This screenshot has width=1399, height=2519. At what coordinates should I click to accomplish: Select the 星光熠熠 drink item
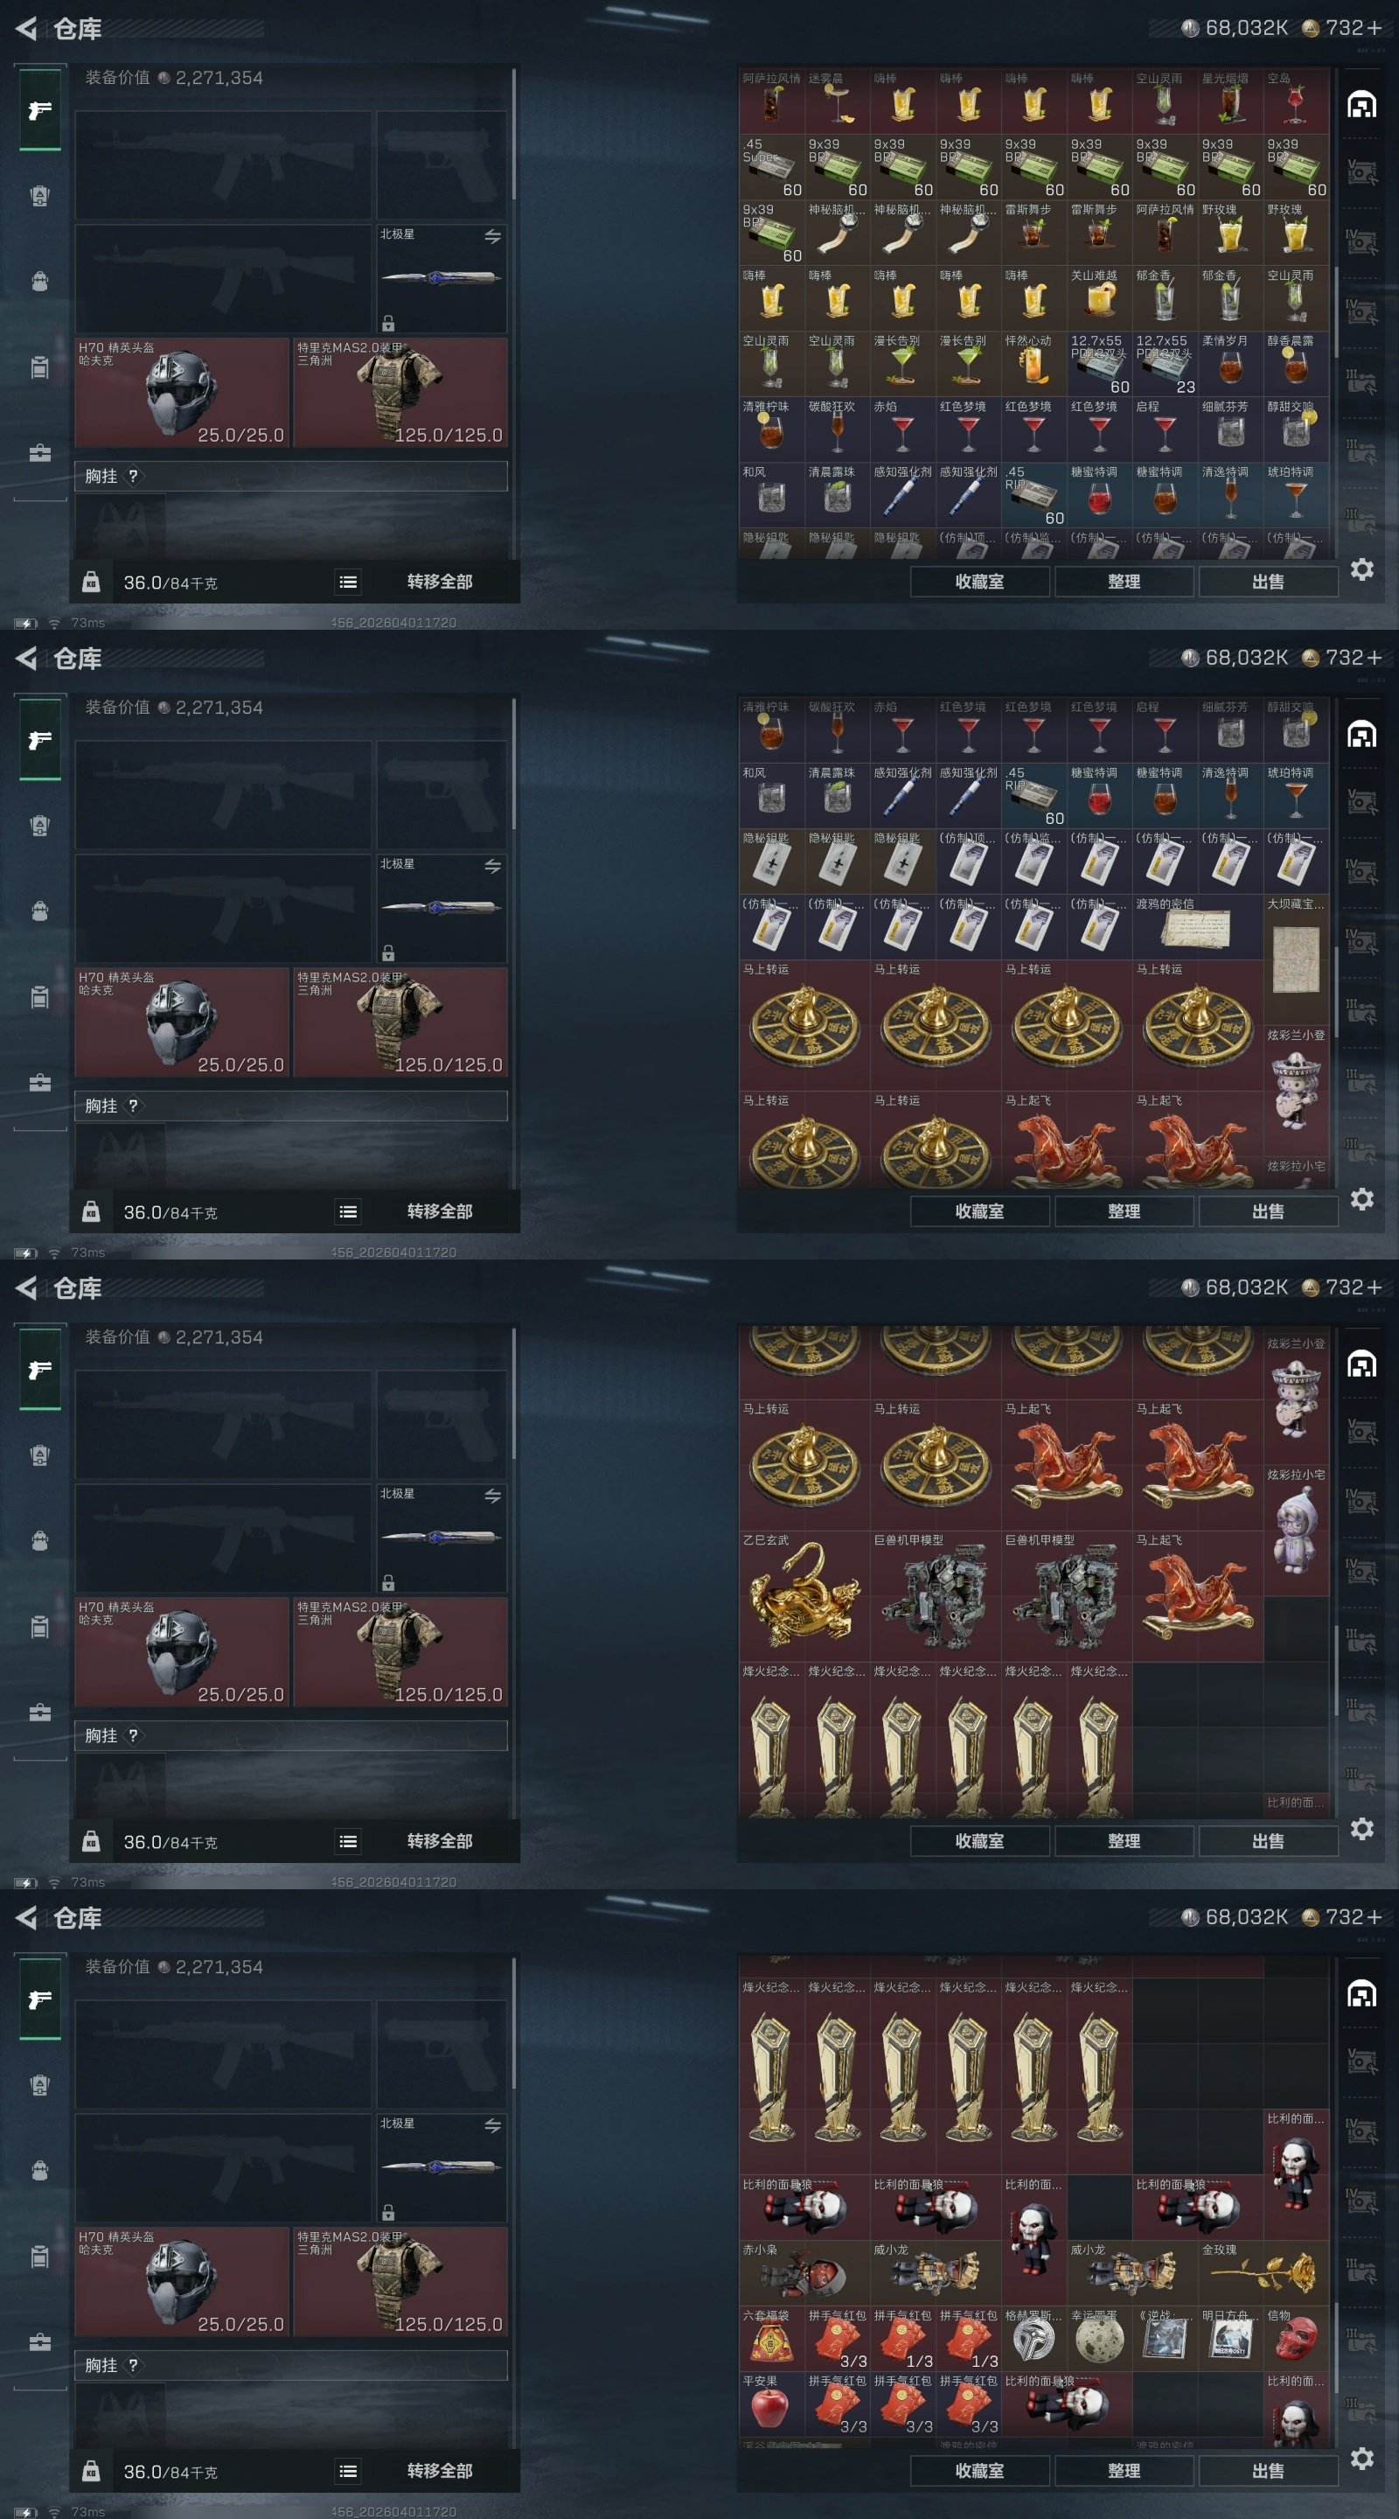(x=1231, y=101)
